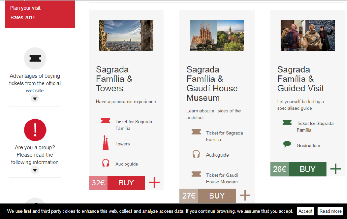Click the brown headphones Audioguide icon
Viewport: 347px width, 219px height.
tap(196, 154)
